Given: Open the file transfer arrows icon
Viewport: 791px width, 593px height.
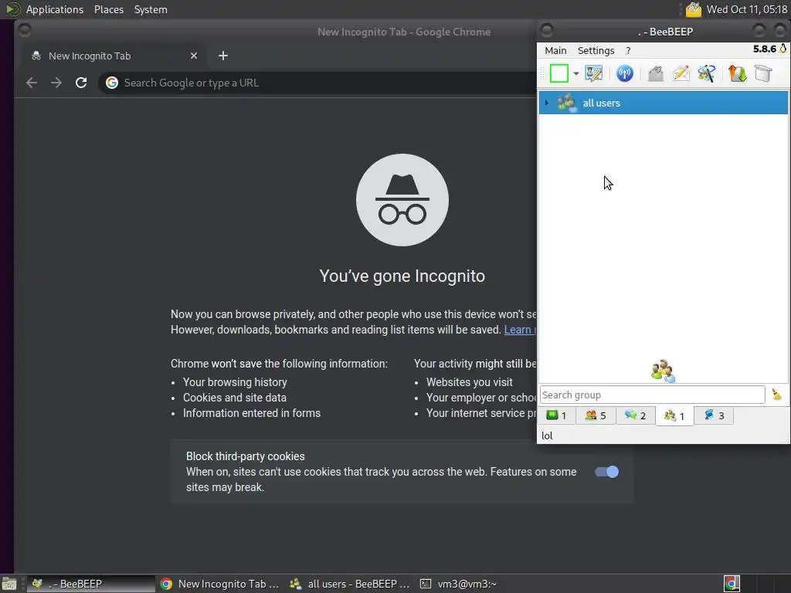Looking at the screenshot, I should coord(737,73).
